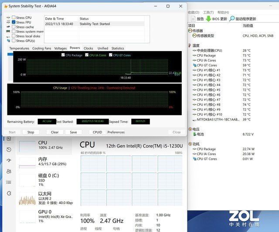Screen dimensions: 279x232
Task: Select the Powers tab
Action: [x=75, y=48]
